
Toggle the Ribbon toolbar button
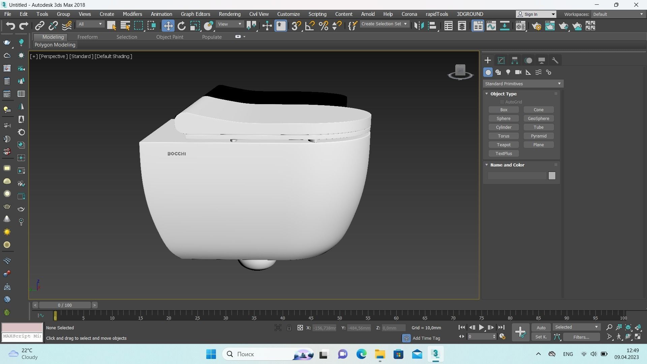pos(478,26)
